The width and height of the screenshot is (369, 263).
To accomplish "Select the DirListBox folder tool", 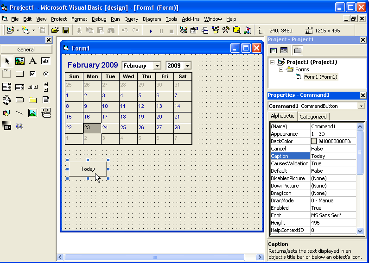I will click(x=33, y=100).
